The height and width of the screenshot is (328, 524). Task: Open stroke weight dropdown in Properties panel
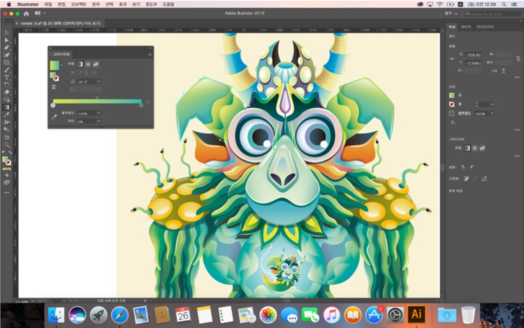click(x=492, y=105)
